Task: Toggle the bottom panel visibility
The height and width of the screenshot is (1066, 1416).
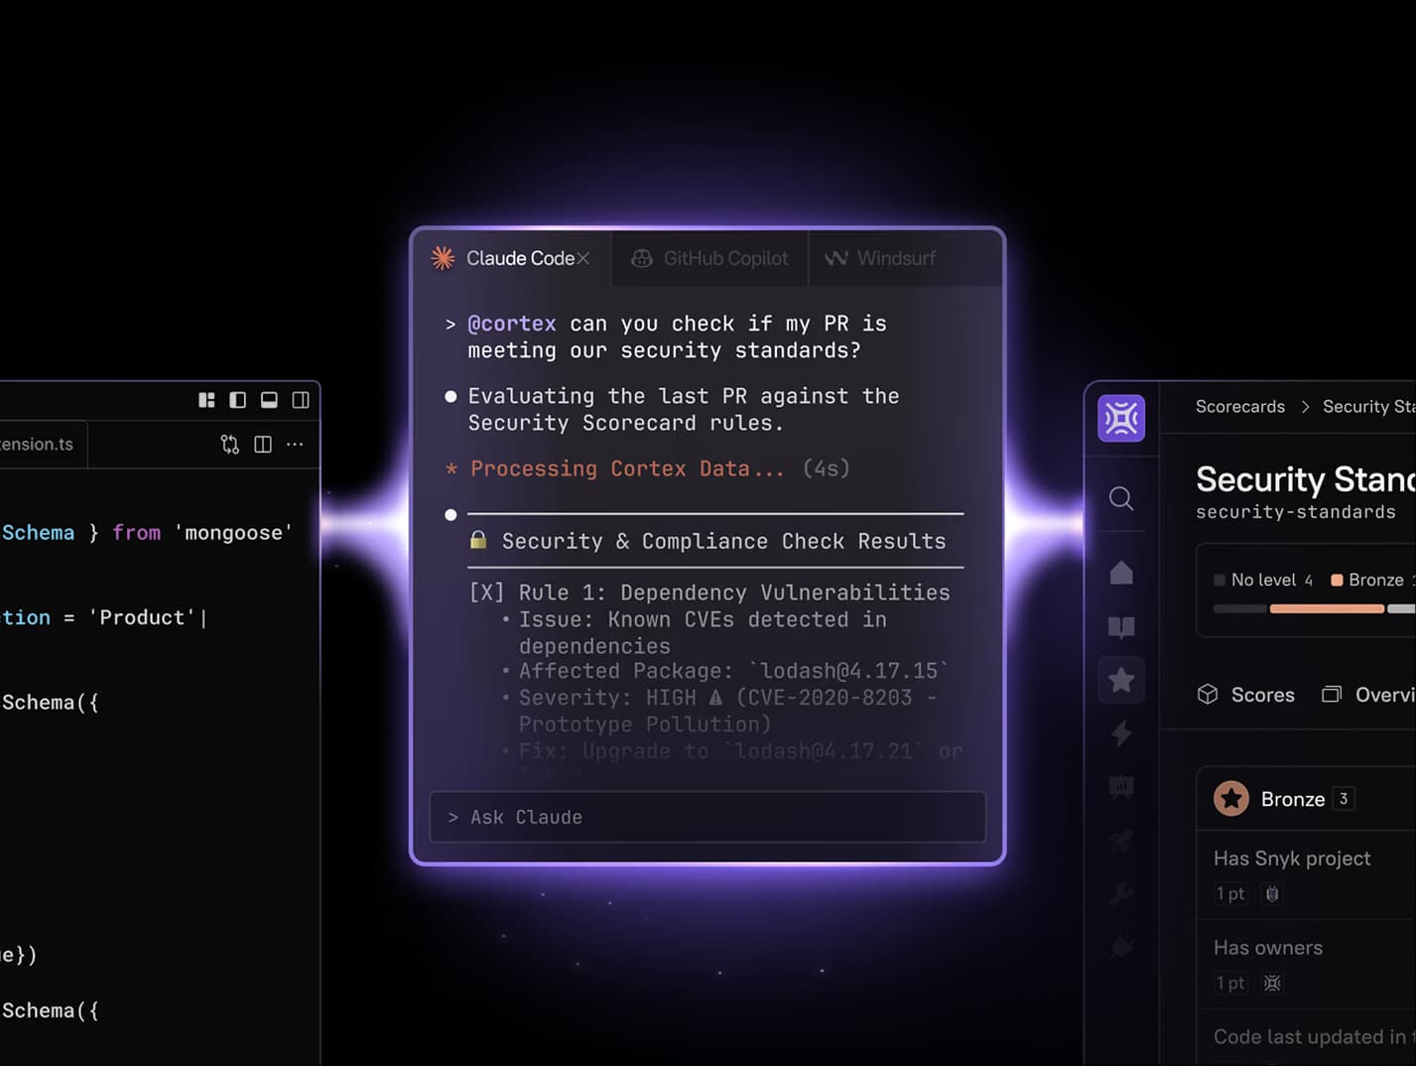Action: click(x=269, y=400)
